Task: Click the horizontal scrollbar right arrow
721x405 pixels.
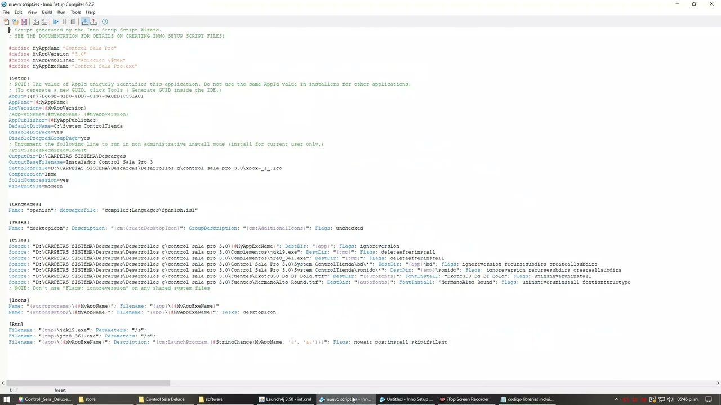Action: [718, 384]
